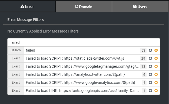Add include filter for Search 'failed' row
Screen dimensions: 169x104
150,50
